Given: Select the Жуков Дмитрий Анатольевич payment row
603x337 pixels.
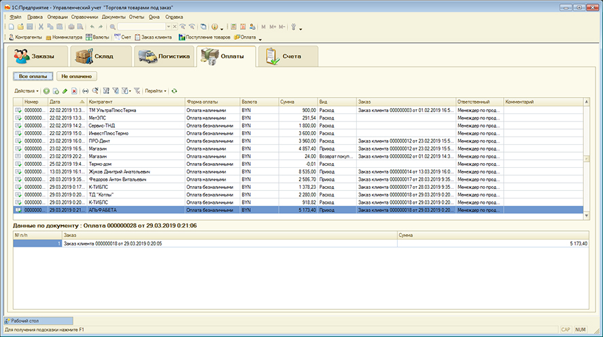Looking at the screenshot, I should tap(119, 172).
